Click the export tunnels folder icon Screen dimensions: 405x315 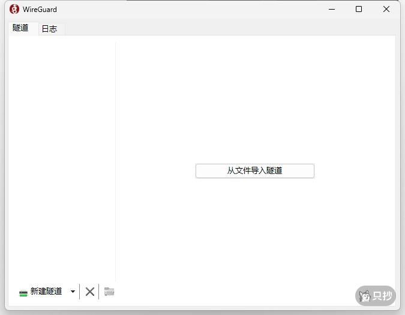(109, 292)
